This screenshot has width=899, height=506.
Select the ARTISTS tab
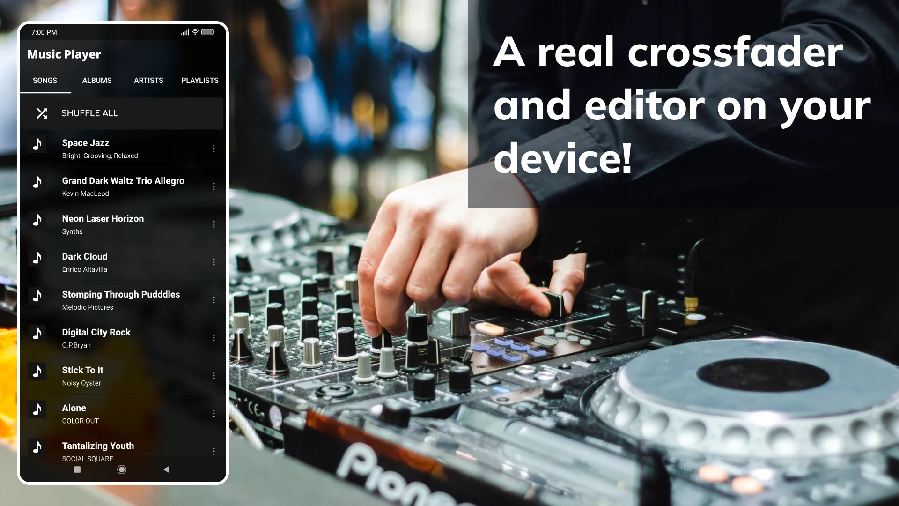[x=148, y=80]
